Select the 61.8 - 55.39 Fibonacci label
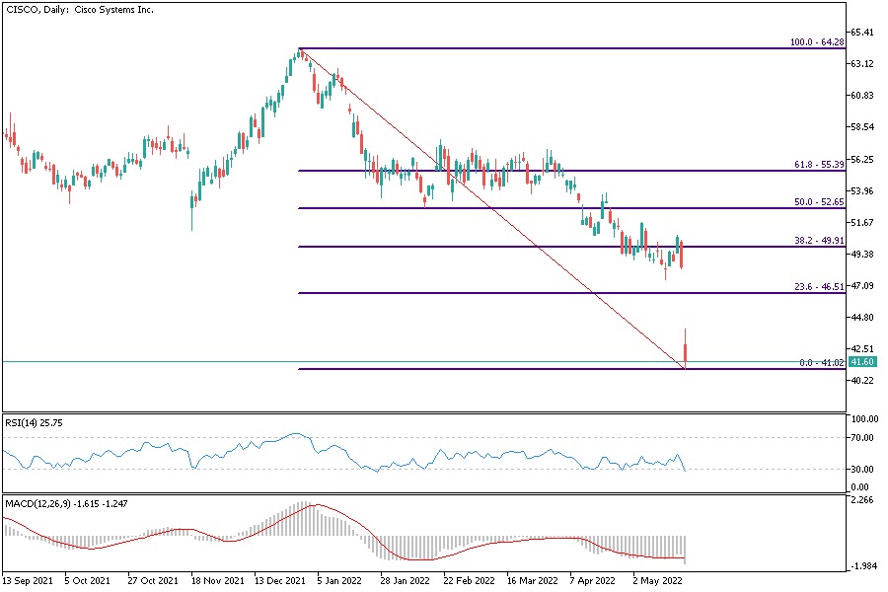This screenshot has width=888, height=592. point(819,164)
